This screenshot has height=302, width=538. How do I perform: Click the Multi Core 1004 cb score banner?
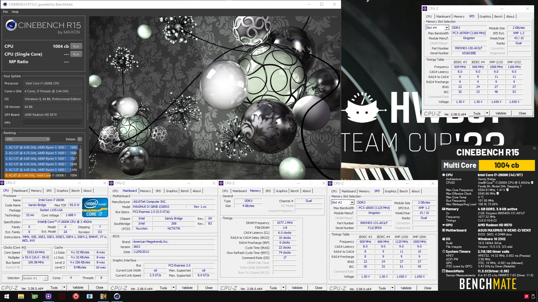488,165
